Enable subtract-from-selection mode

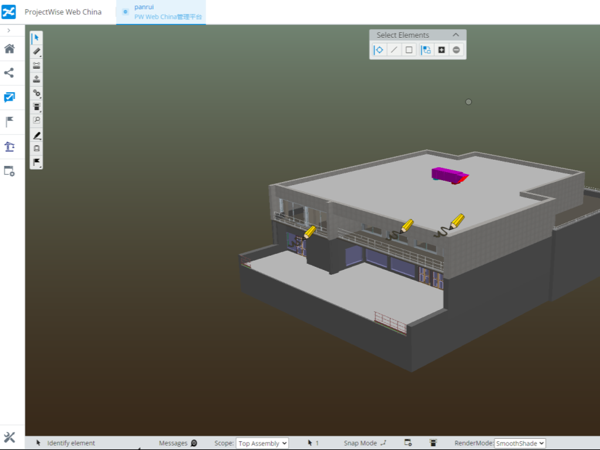(x=456, y=50)
